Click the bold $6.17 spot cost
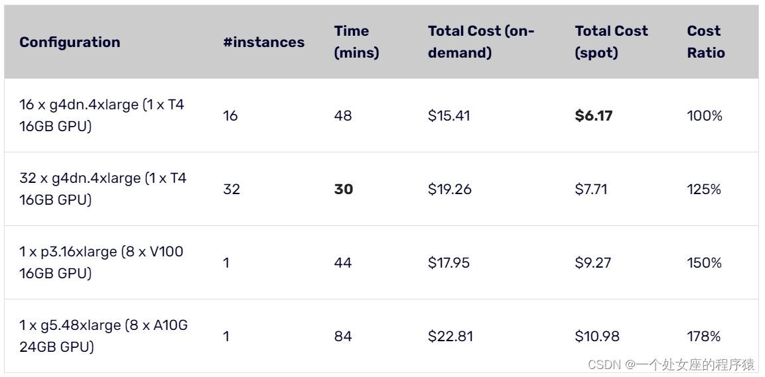The height and width of the screenshot is (377, 765). coord(594,115)
